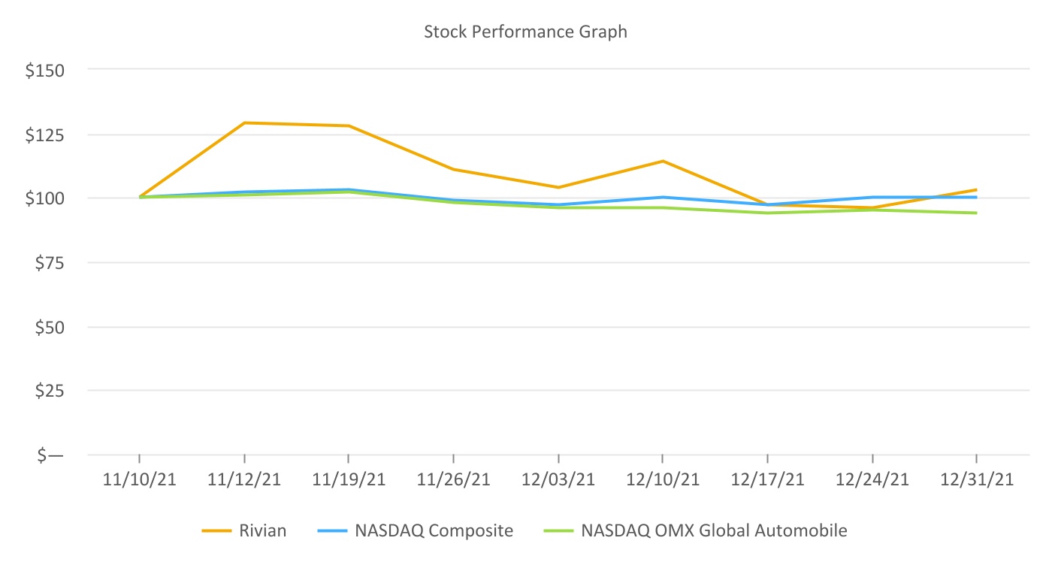Select the Stock Performance Graph title
Screen dimensions: 1052x571
[x=525, y=32]
